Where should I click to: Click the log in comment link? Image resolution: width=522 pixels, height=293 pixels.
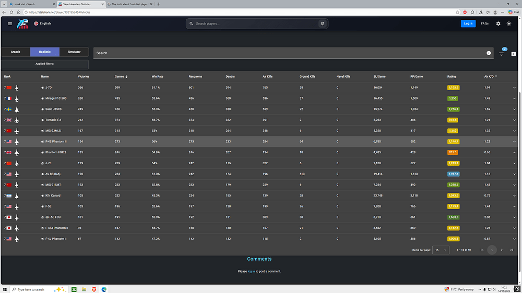click(251, 272)
